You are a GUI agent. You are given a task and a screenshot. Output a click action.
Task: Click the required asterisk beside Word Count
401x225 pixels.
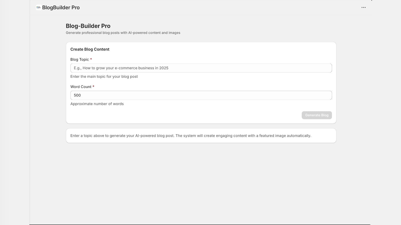click(93, 86)
